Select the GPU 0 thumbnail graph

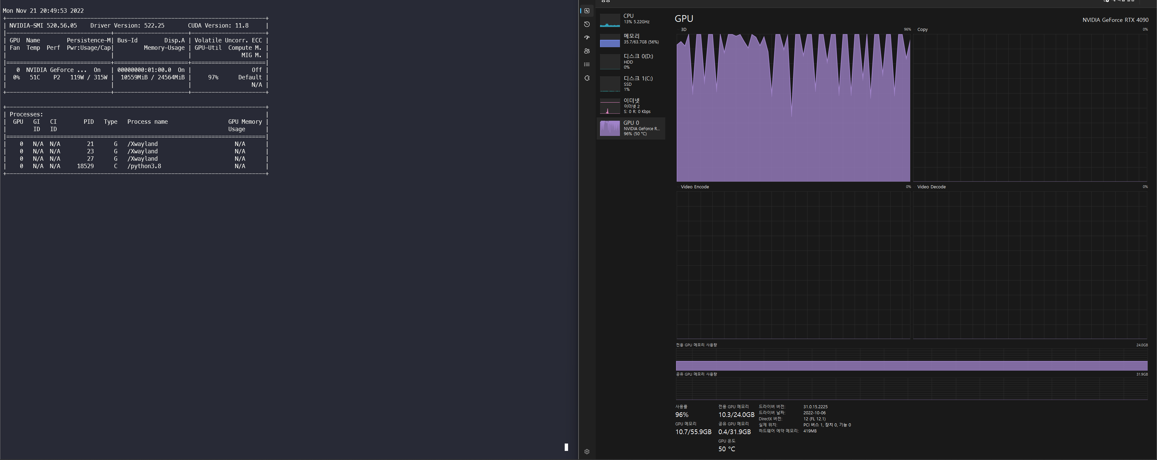[610, 128]
